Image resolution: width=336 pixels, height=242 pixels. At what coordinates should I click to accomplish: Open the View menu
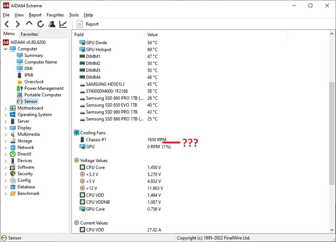click(19, 15)
